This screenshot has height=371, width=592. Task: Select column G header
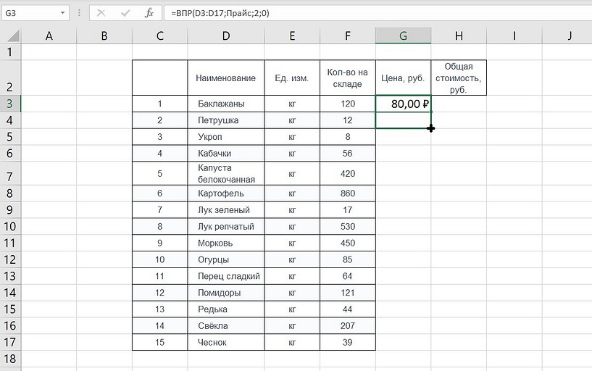(x=403, y=36)
